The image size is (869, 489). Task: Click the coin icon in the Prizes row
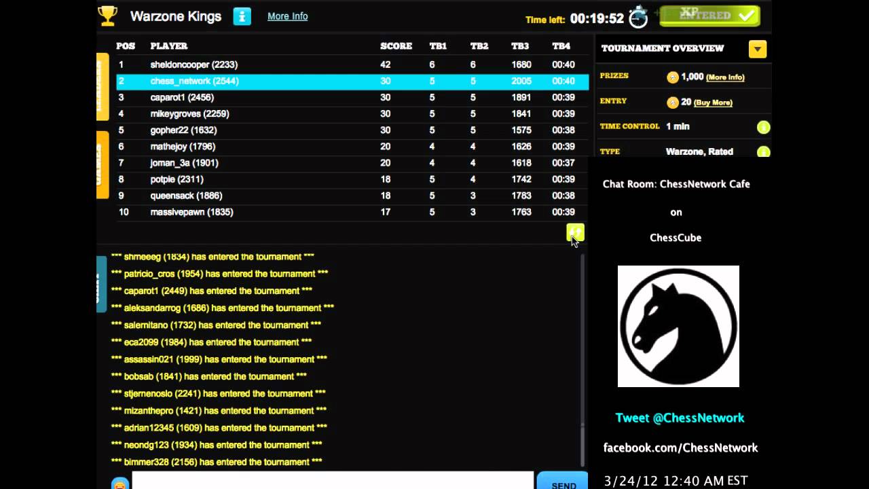[x=673, y=77]
